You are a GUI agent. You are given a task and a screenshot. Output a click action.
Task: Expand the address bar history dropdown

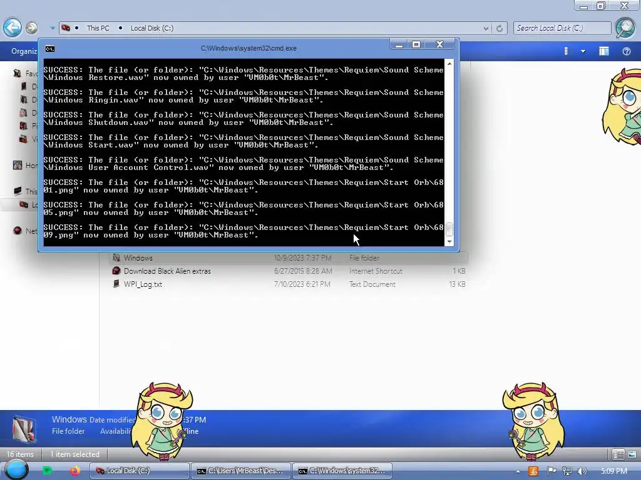486,28
